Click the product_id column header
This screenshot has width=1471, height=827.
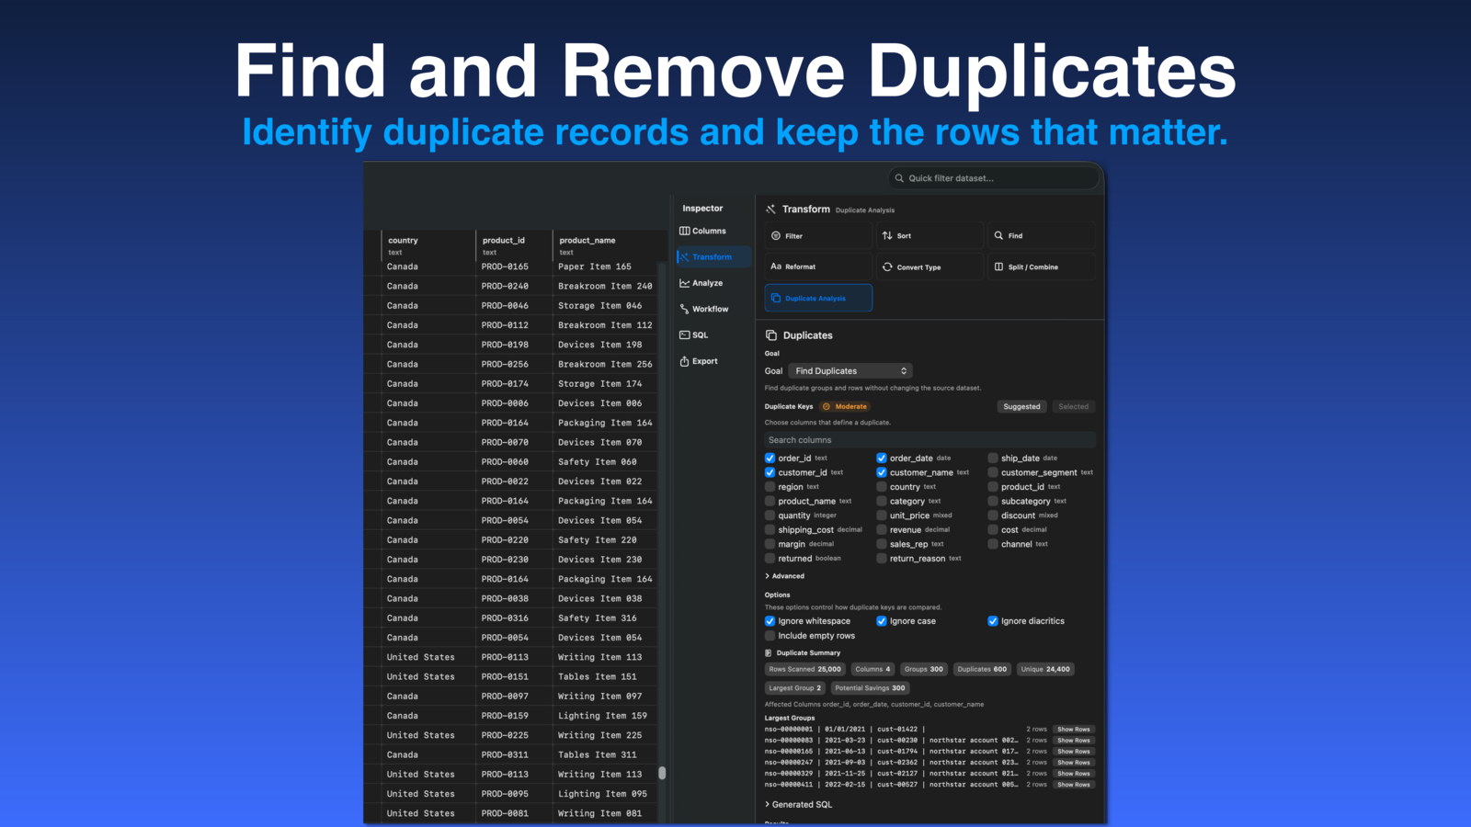[514, 245]
